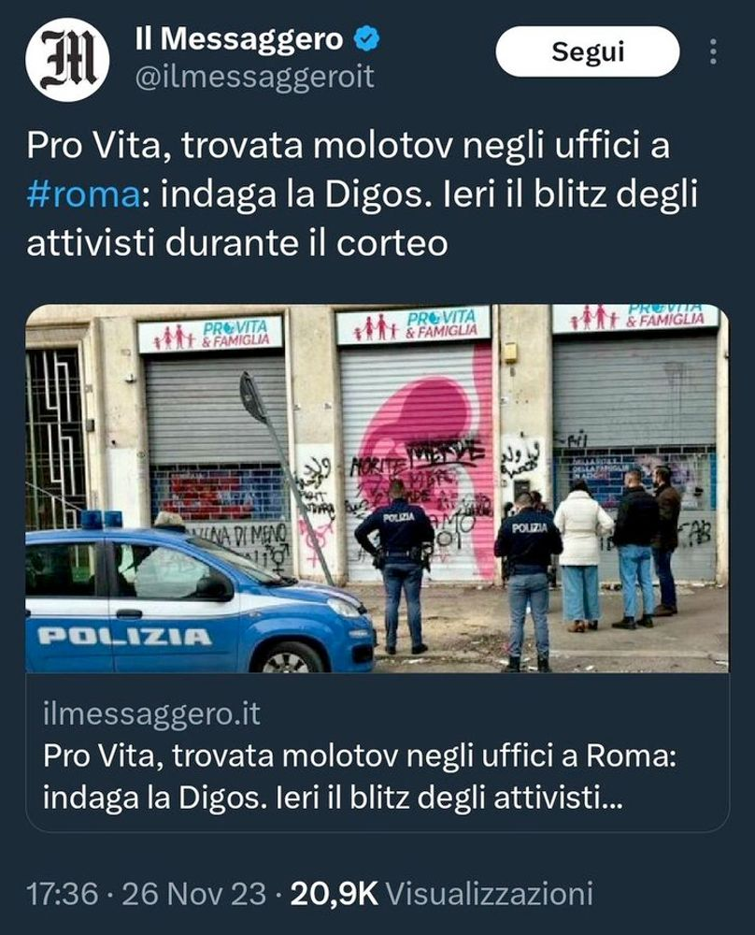Viewport: 755px width, 935px height.
Task: View the 20,9K Visualizzazioni count
Action: (442, 893)
